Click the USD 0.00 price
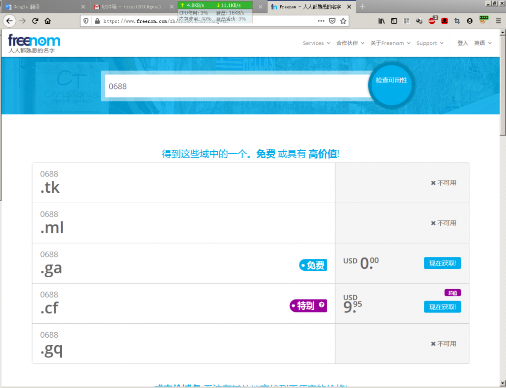 361,263
